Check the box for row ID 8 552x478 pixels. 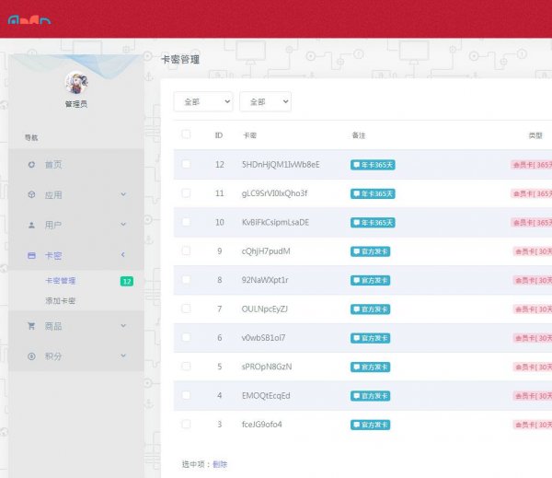click(186, 280)
